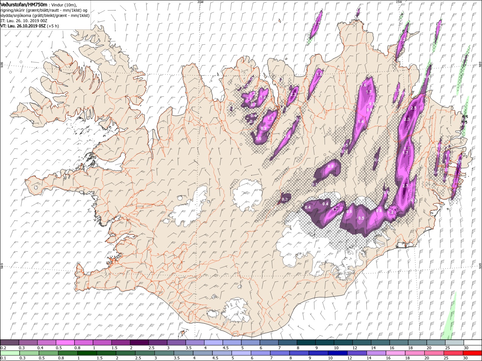Click the '1.3' snowfall value on the map
482x361 pixels.
pos(270,118)
